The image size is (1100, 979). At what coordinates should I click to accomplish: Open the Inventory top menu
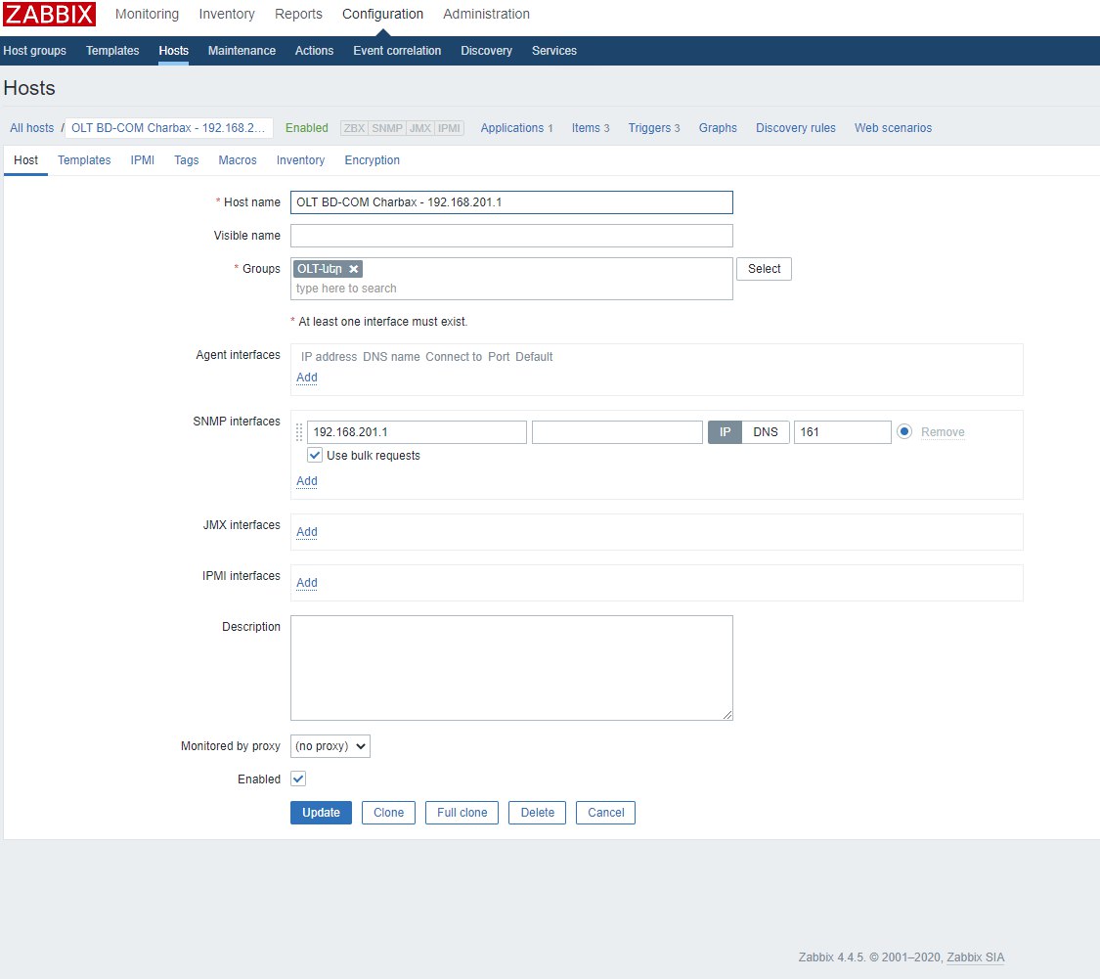227,14
